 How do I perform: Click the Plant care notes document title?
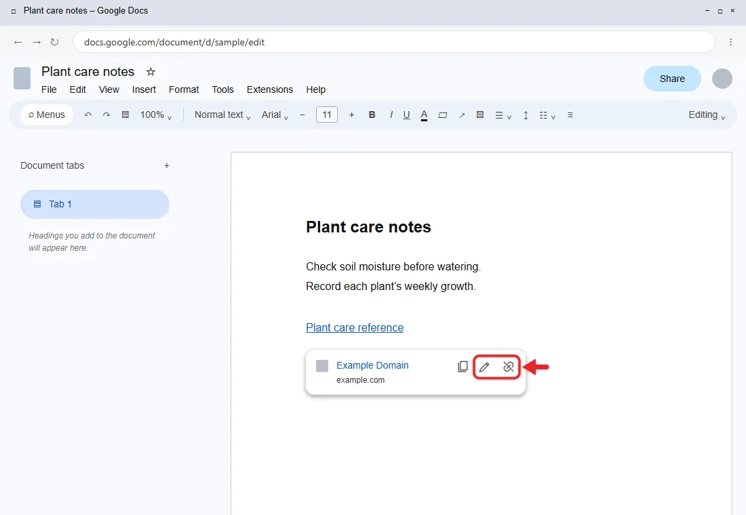[x=88, y=72]
